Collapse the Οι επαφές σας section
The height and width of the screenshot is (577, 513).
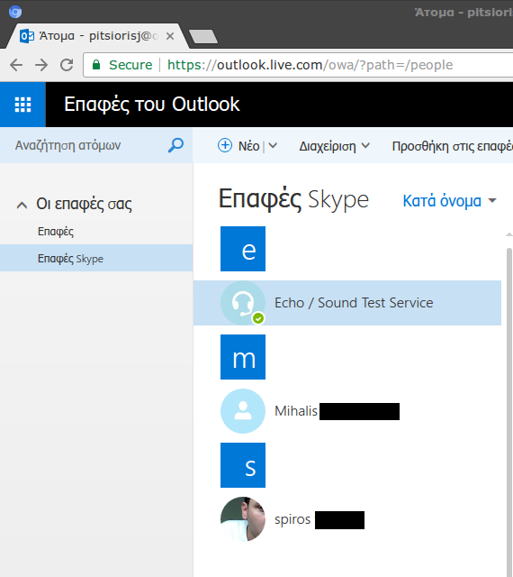click(22, 205)
